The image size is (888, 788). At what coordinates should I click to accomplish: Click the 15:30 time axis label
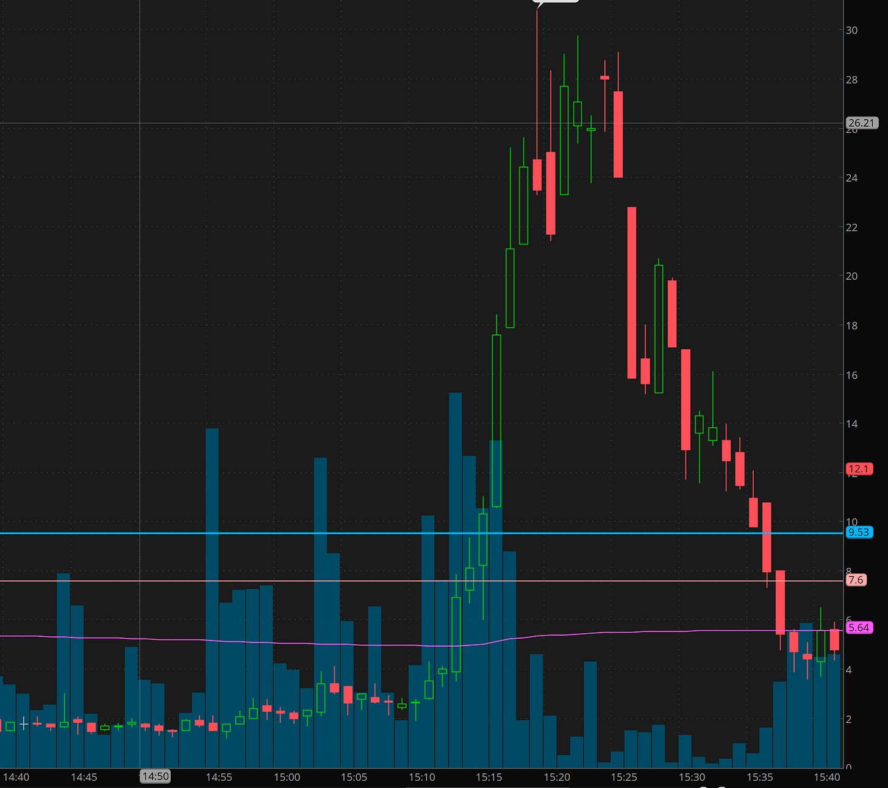click(x=692, y=777)
